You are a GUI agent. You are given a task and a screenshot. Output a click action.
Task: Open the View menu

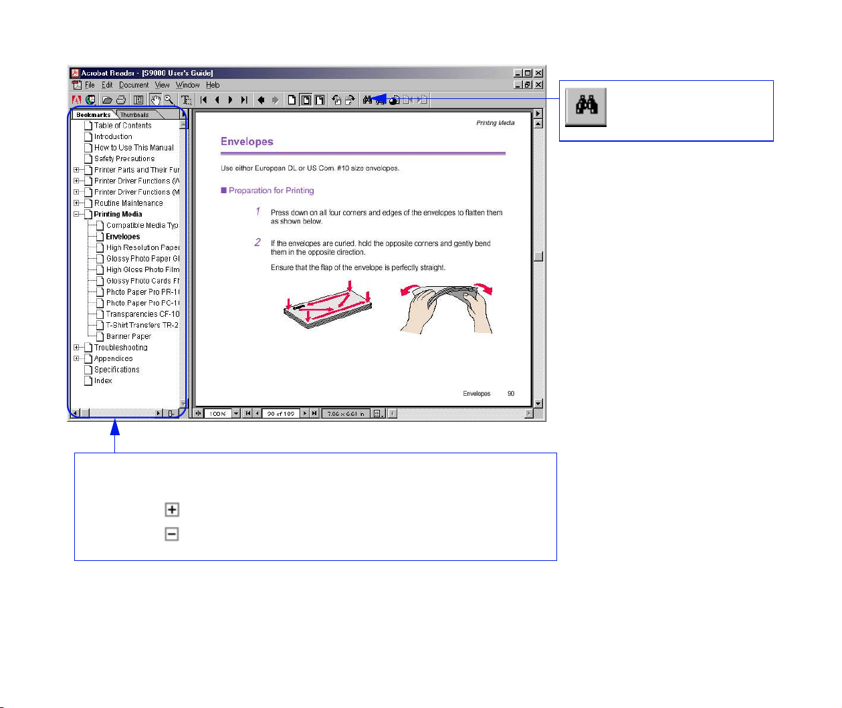click(x=162, y=86)
